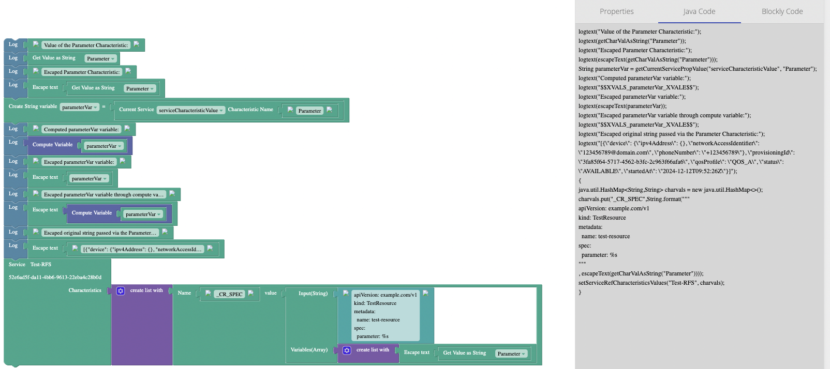
Task: Click gear icon on Characteristics create list block
Action: point(121,291)
